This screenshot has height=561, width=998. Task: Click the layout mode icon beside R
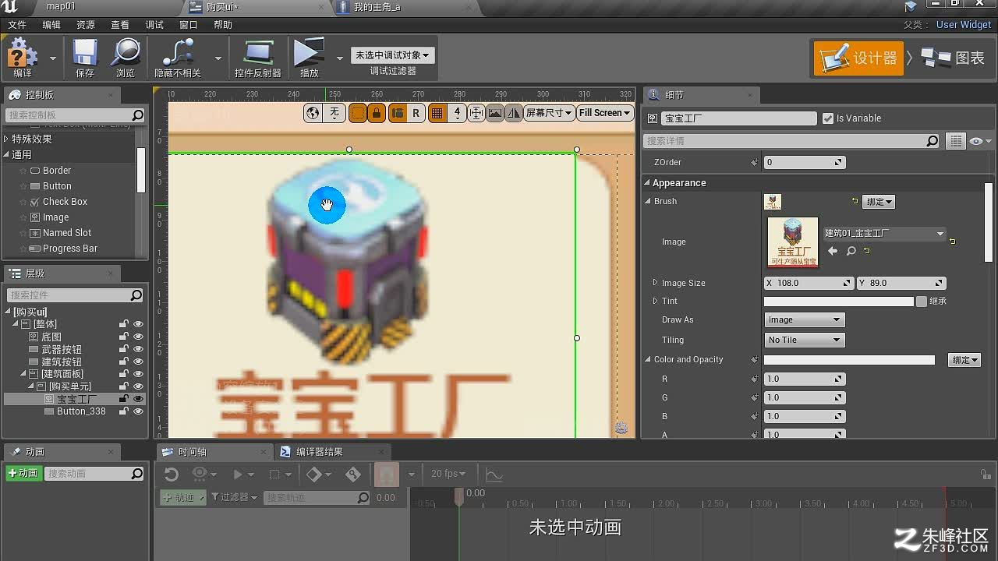pyautogui.click(x=397, y=113)
